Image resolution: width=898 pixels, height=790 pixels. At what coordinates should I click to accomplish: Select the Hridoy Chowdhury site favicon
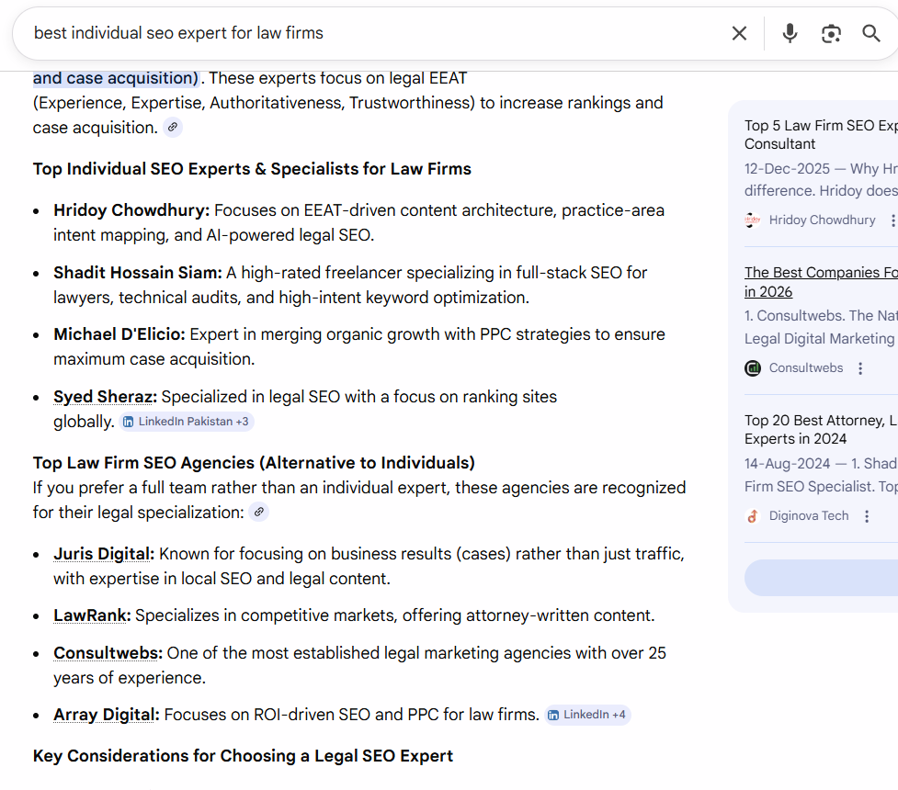[x=752, y=220]
